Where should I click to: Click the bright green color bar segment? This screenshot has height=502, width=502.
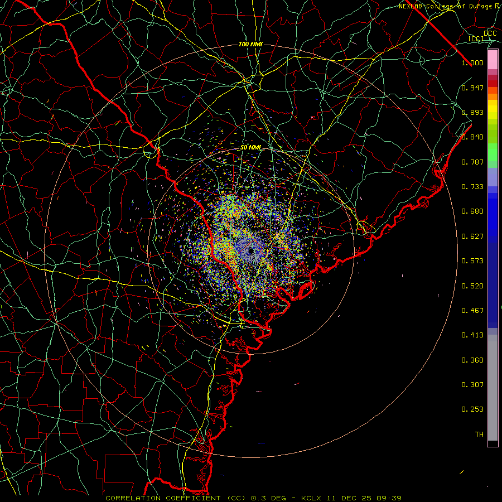[x=493, y=152]
